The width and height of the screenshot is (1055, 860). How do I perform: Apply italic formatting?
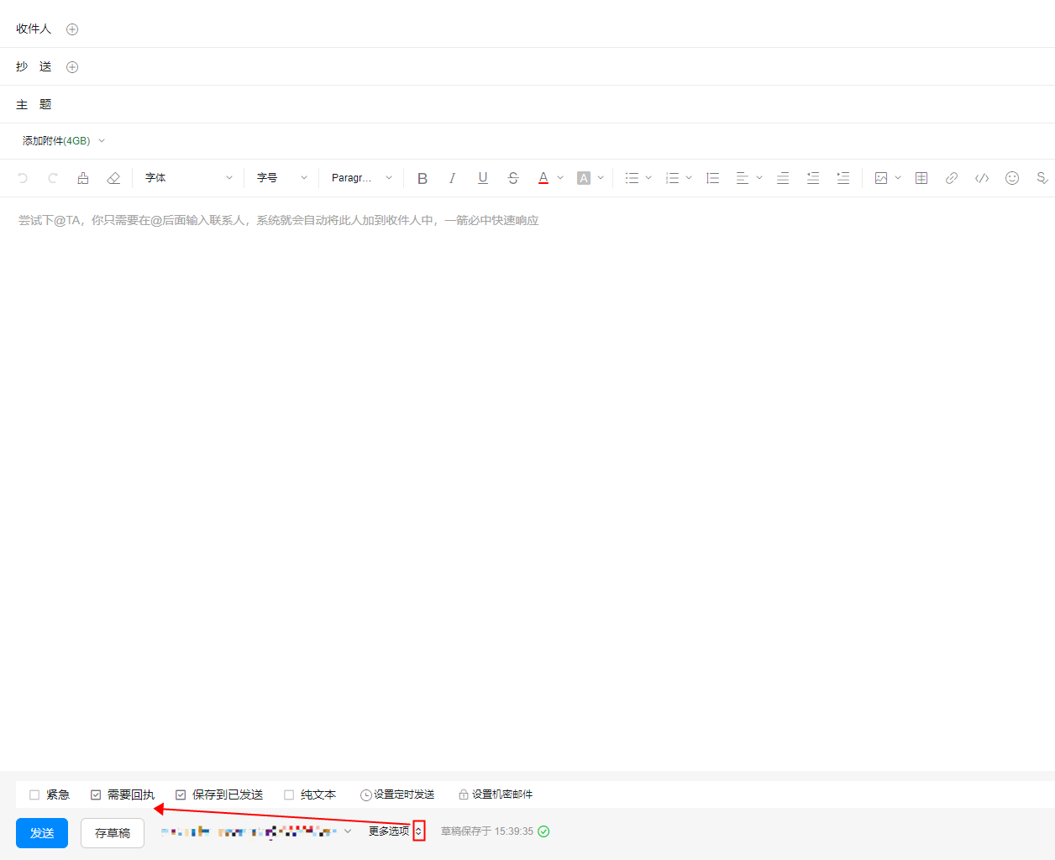point(452,178)
